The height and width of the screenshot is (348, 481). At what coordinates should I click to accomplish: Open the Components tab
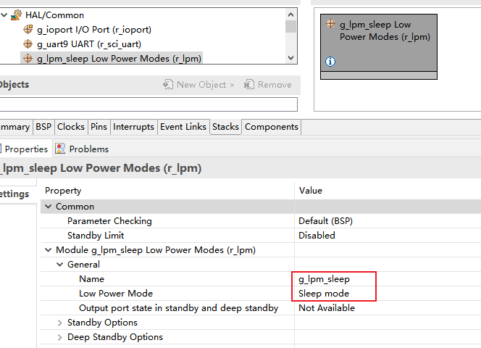tap(271, 127)
